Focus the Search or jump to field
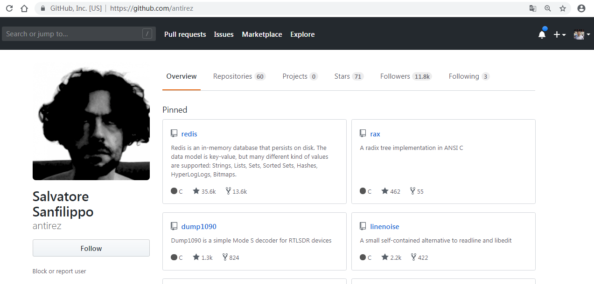 pos(79,34)
